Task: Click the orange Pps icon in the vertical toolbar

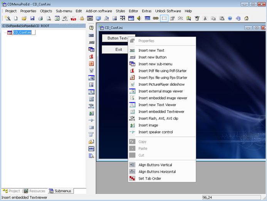Action: click(91, 63)
